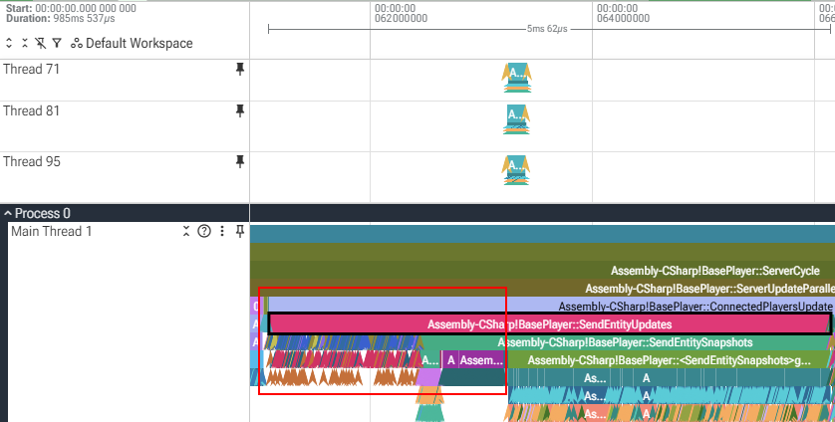
Task: Select the BasePlayer::SendEntityUpdates slice
Action: click(x=550, y=324)
